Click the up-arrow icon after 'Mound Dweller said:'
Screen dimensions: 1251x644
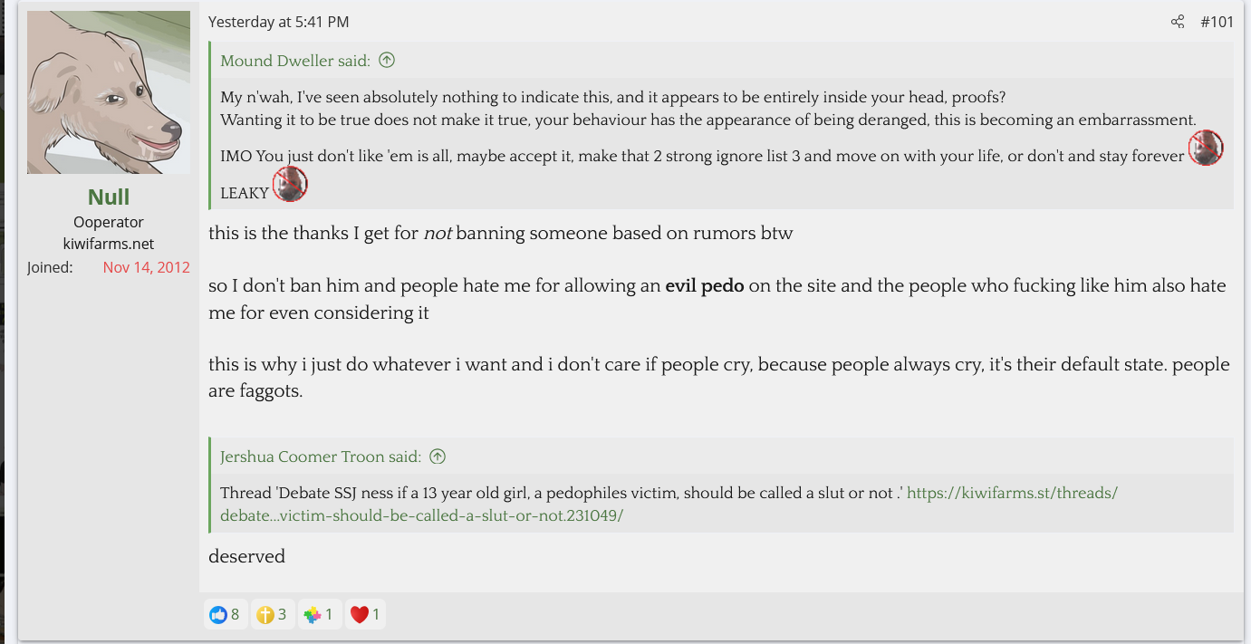pos(387,61)
